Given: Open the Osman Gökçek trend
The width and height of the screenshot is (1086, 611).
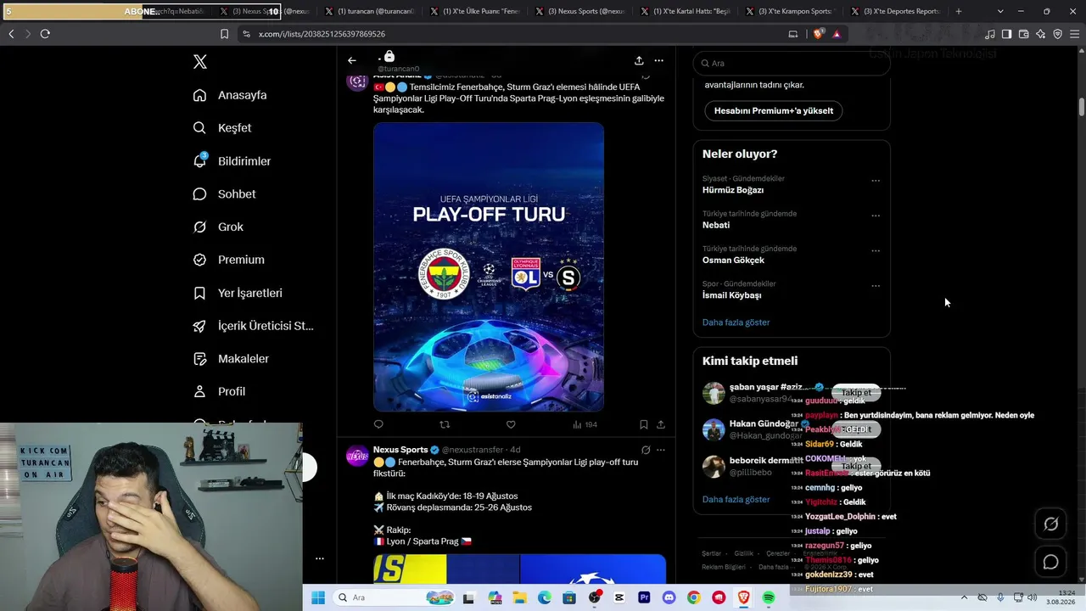Looking at the screenshot, I should point(733,261).
